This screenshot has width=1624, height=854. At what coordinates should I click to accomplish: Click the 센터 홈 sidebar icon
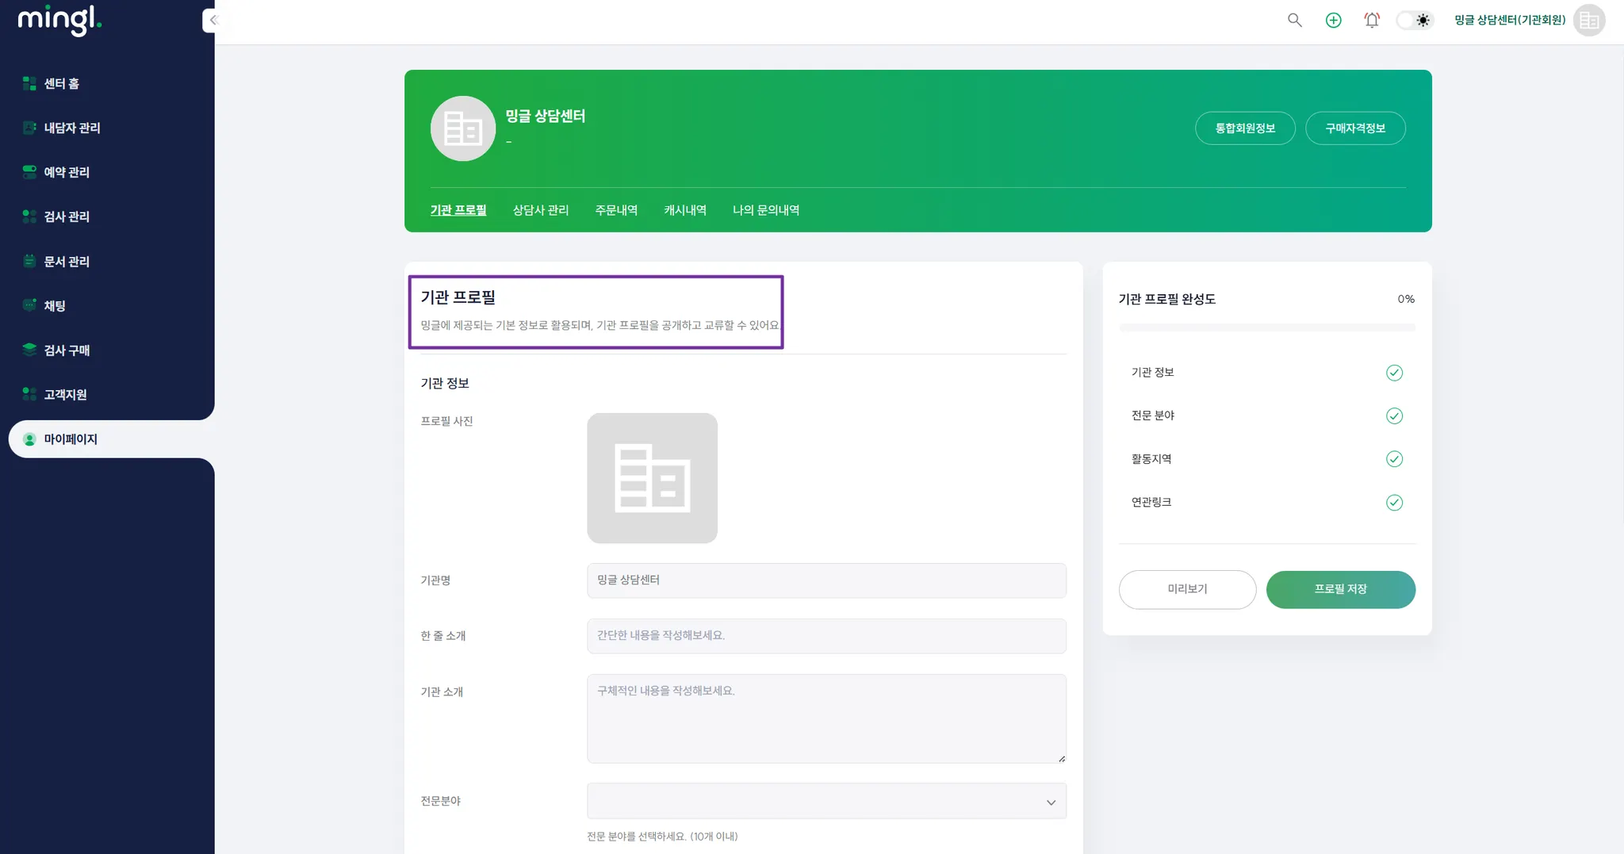click(29, 83)
